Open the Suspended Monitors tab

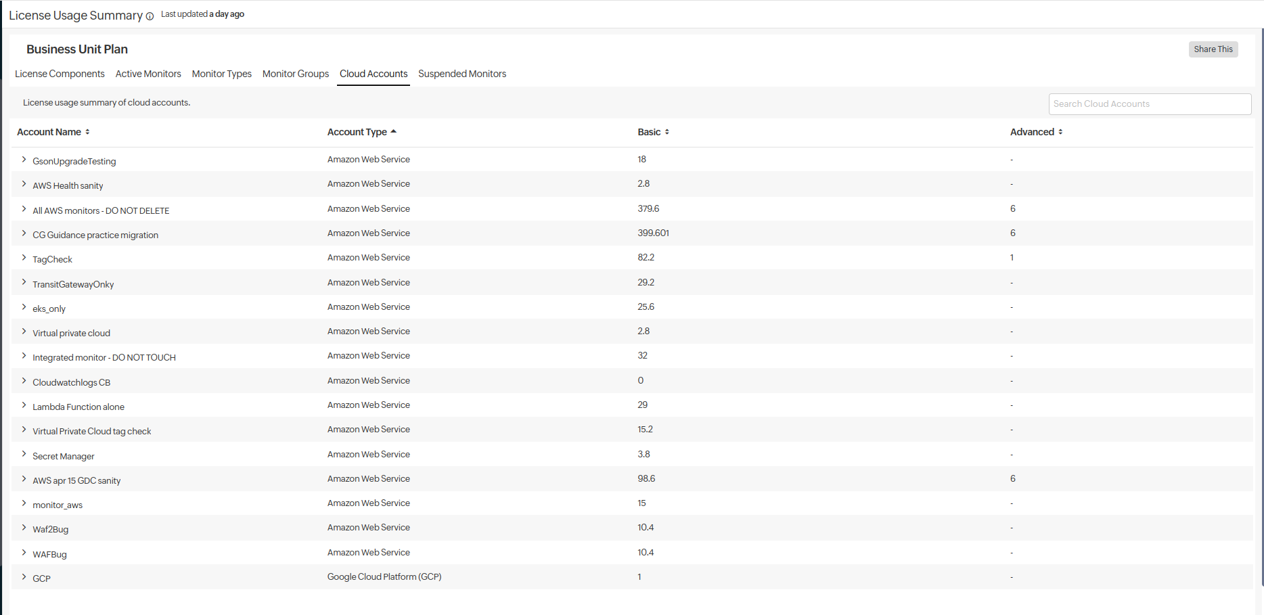click(462, 74)
